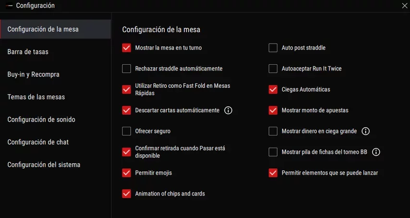Uncheck Mostrar la mesa en tu turno
This screenshot has height=218, width=410.
(127, 48)
